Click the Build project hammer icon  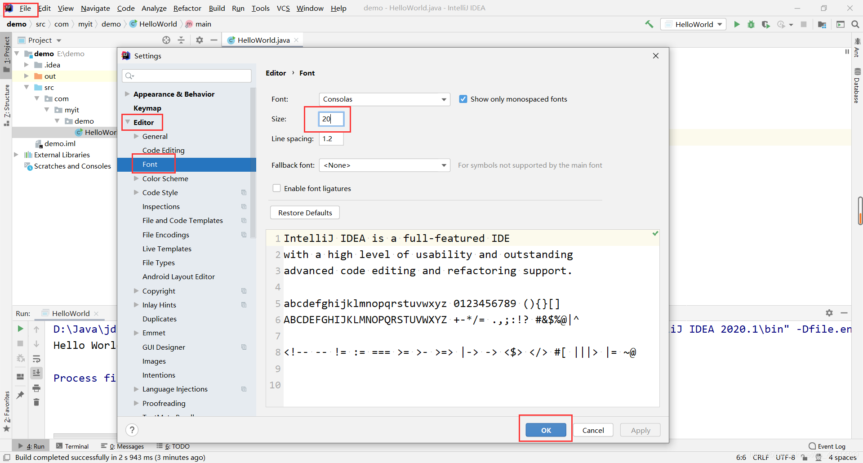pos(649,24)
